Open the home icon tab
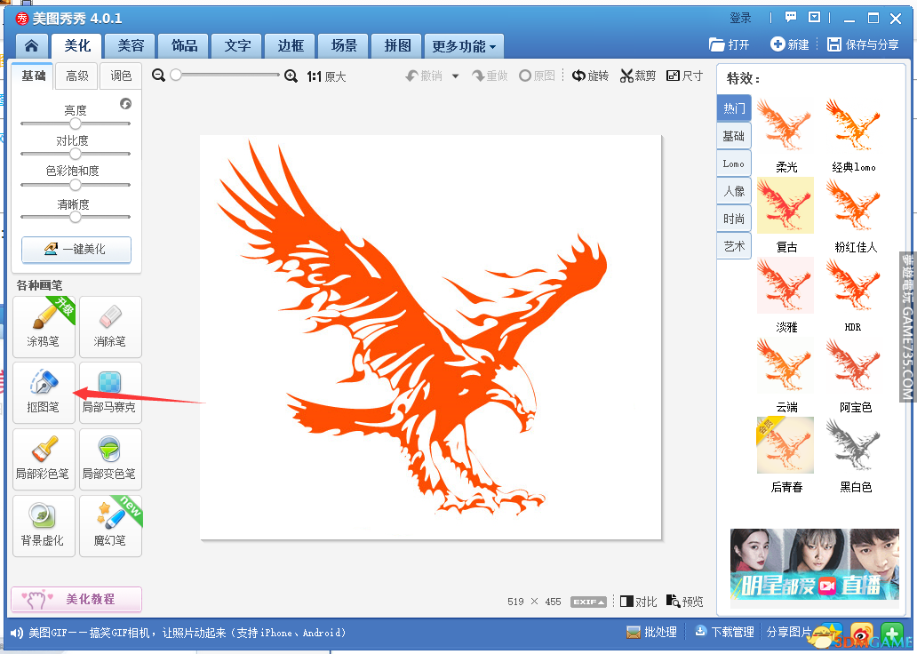This screenshot has height=654, width=917. pyautogui.click(x=32, y=46)
